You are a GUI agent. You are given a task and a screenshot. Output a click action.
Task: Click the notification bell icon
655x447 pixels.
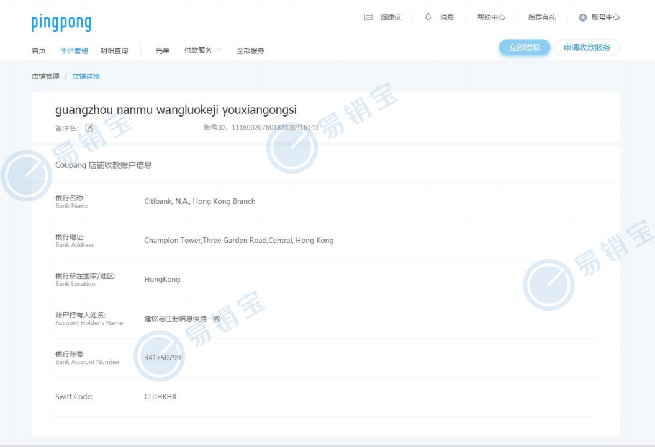[x=428, y=17]
